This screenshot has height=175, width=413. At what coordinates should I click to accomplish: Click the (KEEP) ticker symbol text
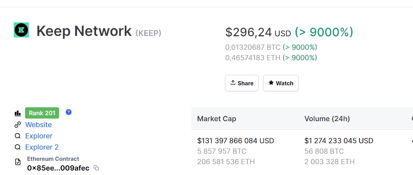point(148,33)
